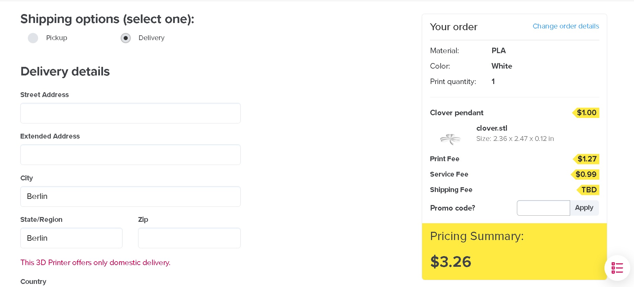Click the $1.00 Clover pendant price tag
This screenshot has height=287, width=634.
click(x=586, y=113)
